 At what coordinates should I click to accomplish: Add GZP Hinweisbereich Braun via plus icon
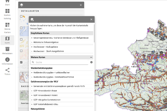(32, 91)
